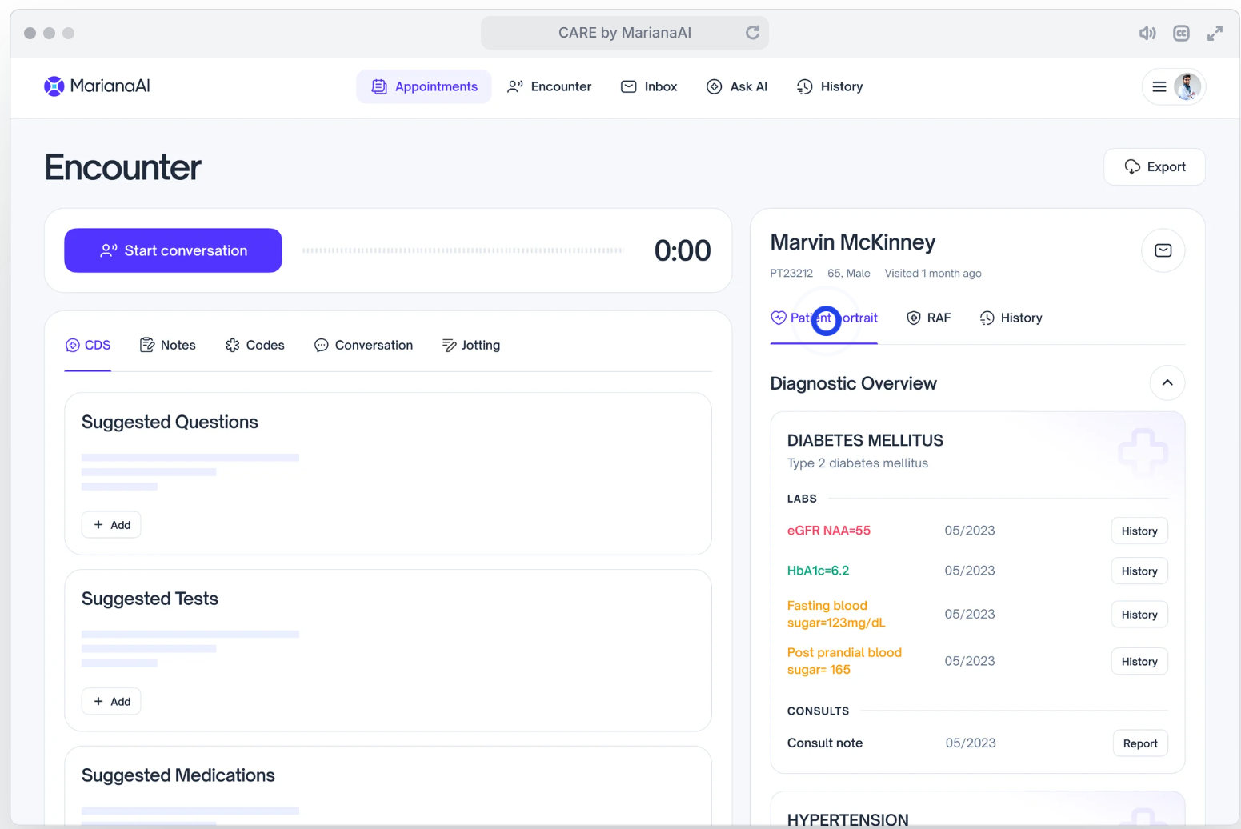Click the Suggested Tests heading
The image size is (1241, 829).
(x=150, y=599)
